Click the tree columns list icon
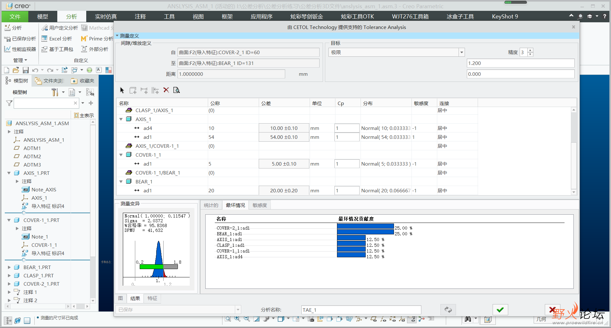Screen dimensions: 611x328 pos(72,92)
